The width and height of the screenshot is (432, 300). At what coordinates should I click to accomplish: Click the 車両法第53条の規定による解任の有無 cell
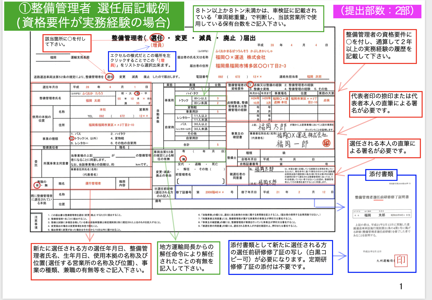click(x=164, y=155)
